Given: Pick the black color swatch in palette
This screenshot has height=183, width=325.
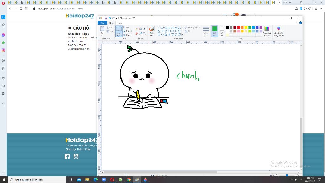Looking at the screenshot, I should pyautogui.click(x=227, y=28).
